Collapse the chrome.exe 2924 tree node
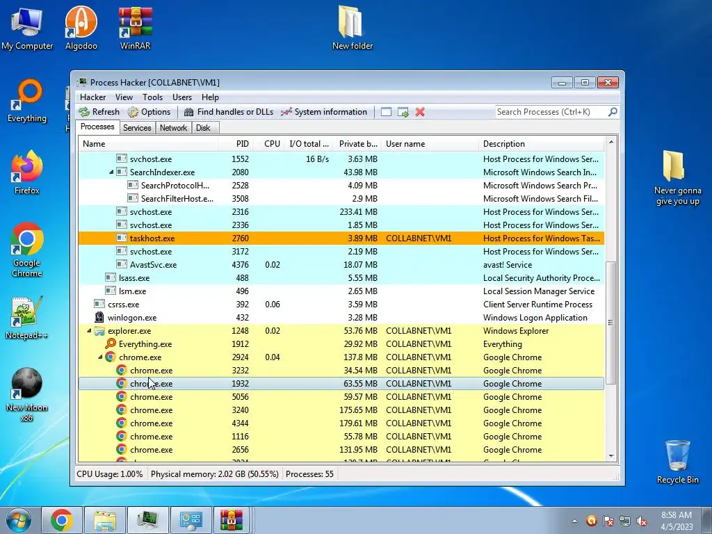This screenshot has width=712, height=534. tap(100, 357)
